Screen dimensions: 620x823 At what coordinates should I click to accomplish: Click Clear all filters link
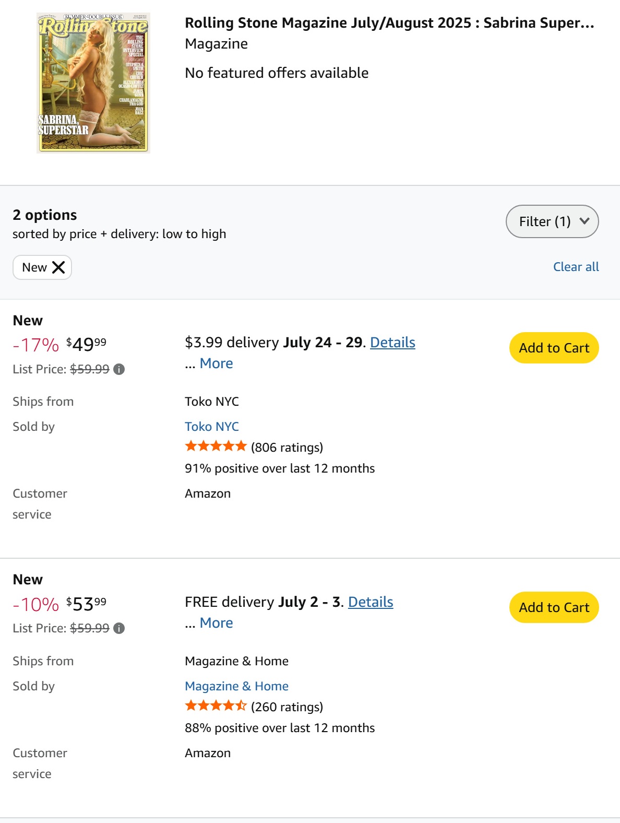coord(576,267)
